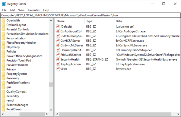Click the E:\TrayApplication.exe data cell
Image resolution: width=181 pixels, height=117 pixels.
click(x=130, y=64)
